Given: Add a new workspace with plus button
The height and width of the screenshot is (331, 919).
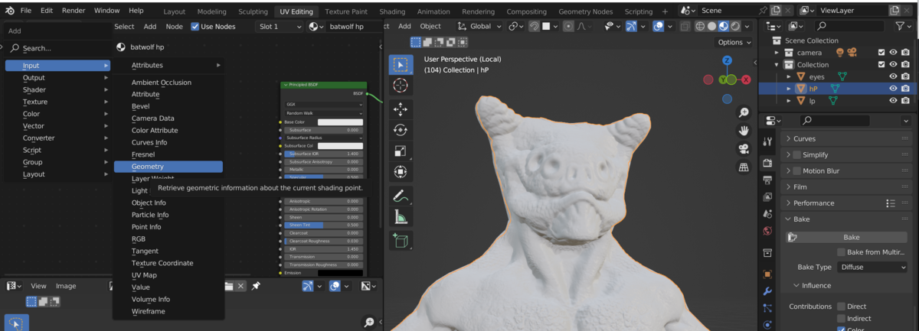Looking at the screenshot, I should tap(665, 11).
